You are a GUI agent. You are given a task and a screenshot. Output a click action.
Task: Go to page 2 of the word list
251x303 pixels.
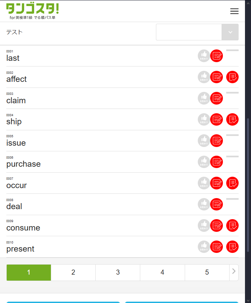[73, 273]
